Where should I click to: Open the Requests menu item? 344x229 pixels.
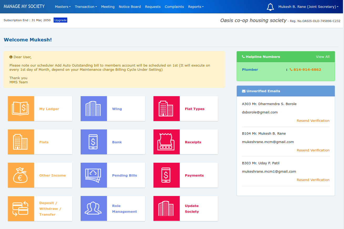153,7
